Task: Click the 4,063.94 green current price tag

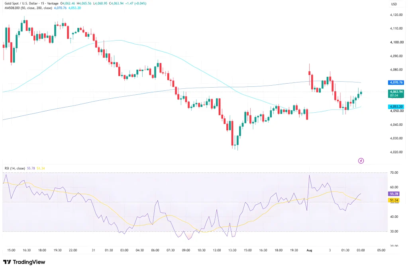Action: click(396, 93)
